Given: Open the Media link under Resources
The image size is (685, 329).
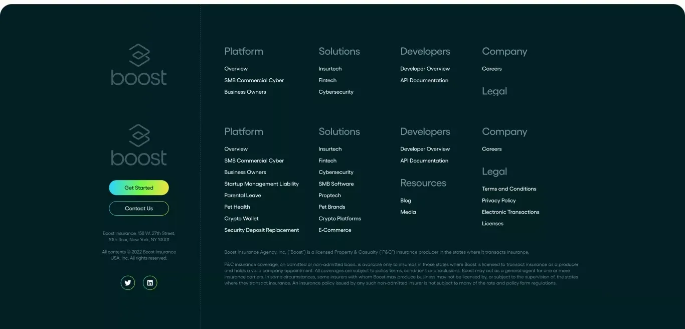Looking at the screenshot, I should [408, 212].
